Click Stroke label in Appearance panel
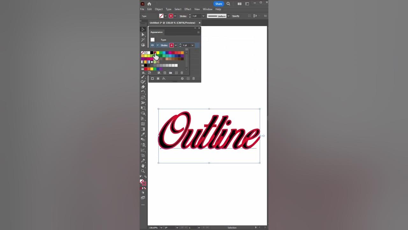The image size is (408, 230). click(x=164, y=45)
